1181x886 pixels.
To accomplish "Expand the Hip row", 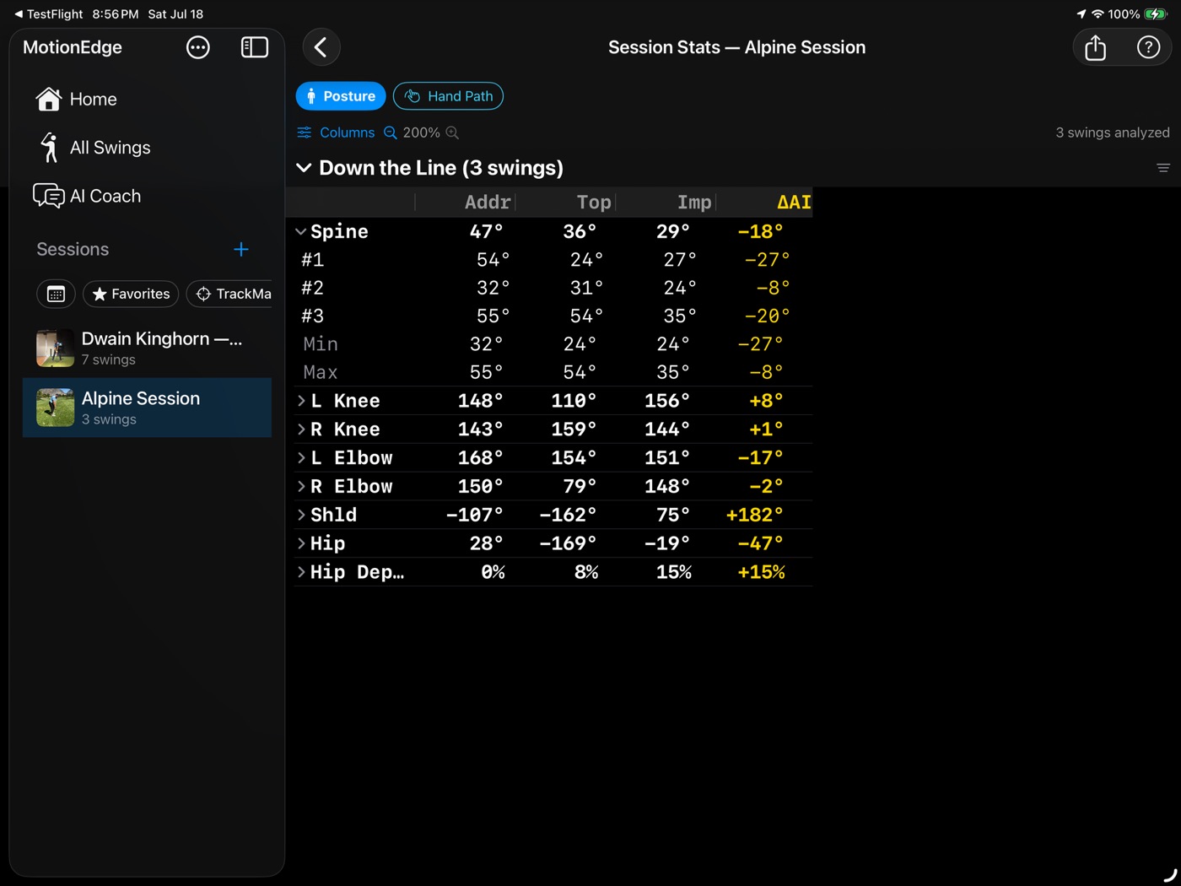I will [301, 543].
